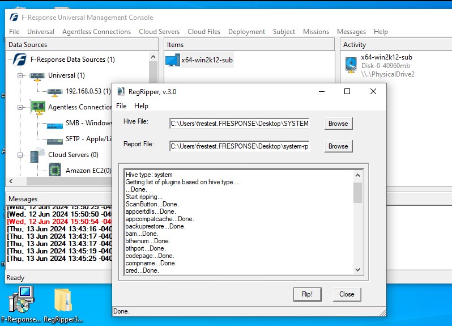Click the Ready status bar text
Screen dimensions: 452x326
pyautogui.click(x=15, y=278)
